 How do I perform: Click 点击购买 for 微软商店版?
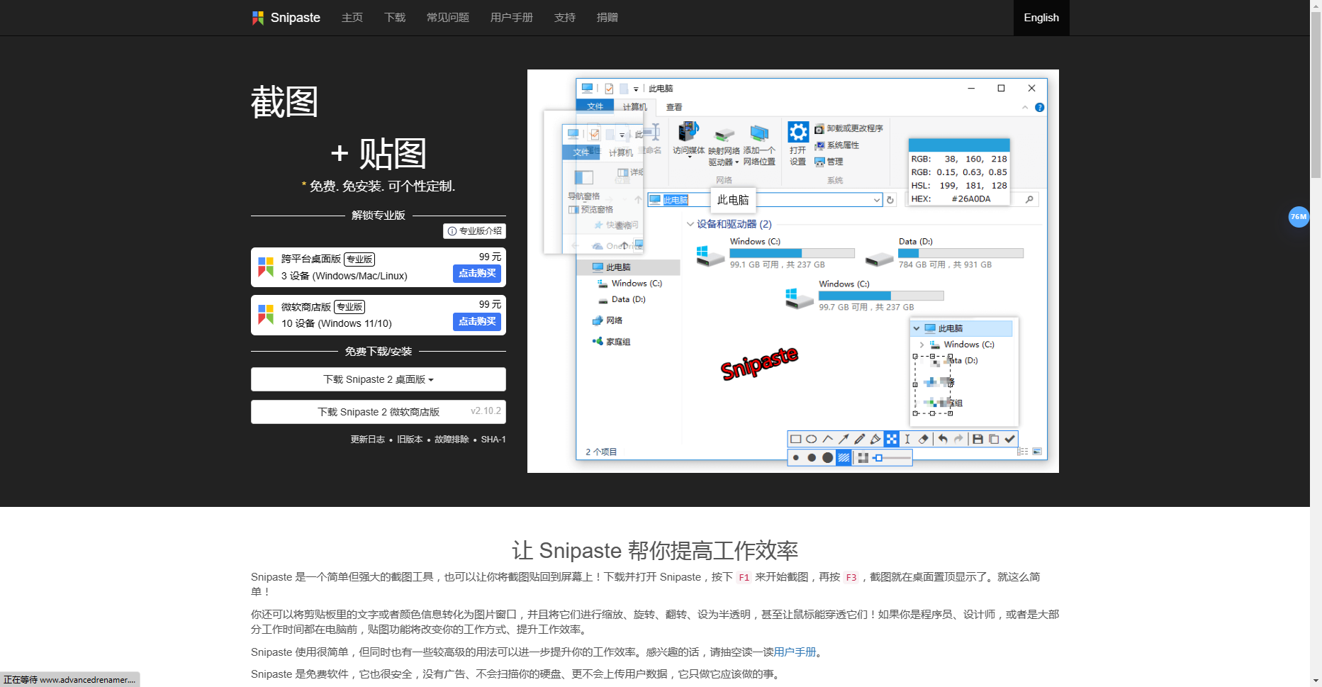[x=477, y=322]
